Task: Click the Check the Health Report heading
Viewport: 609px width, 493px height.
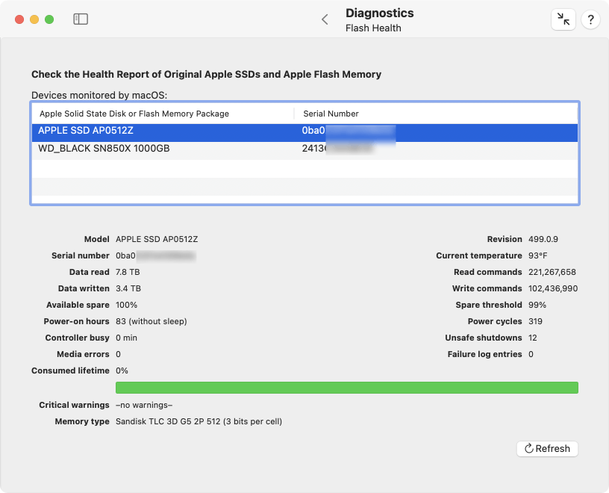Action: tap(206, 74)
